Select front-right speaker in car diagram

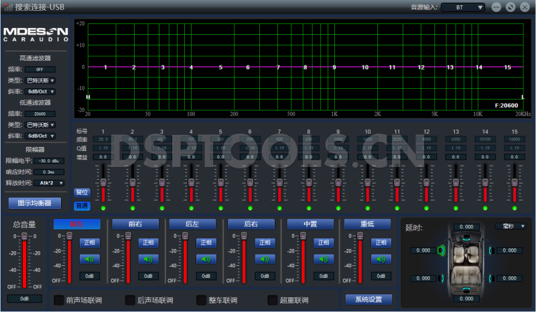490,251
